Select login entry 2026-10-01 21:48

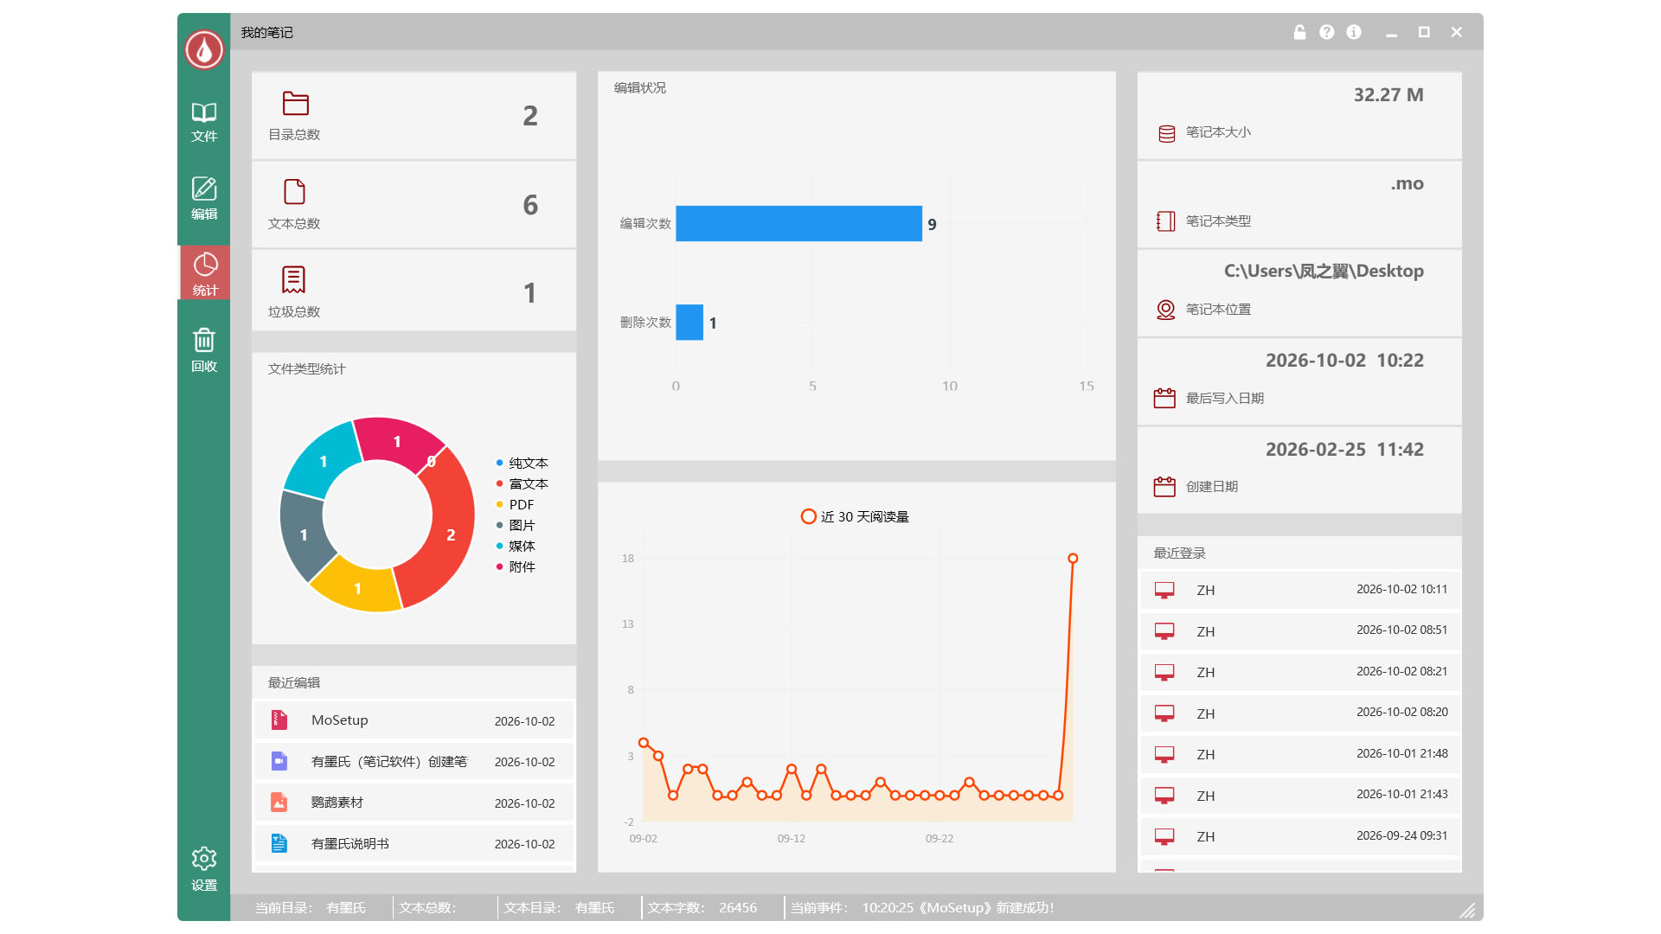tap(1299, 754)
